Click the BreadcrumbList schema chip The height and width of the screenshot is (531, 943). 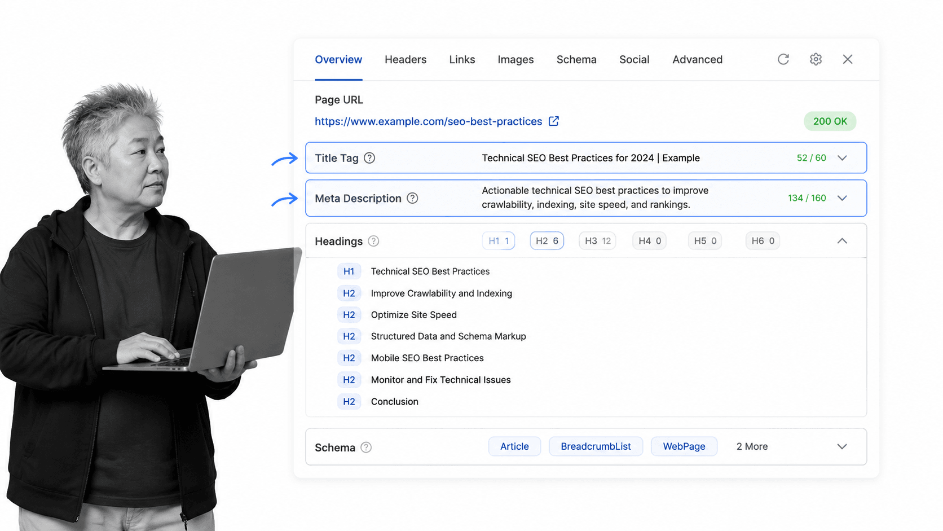point(596,446)
